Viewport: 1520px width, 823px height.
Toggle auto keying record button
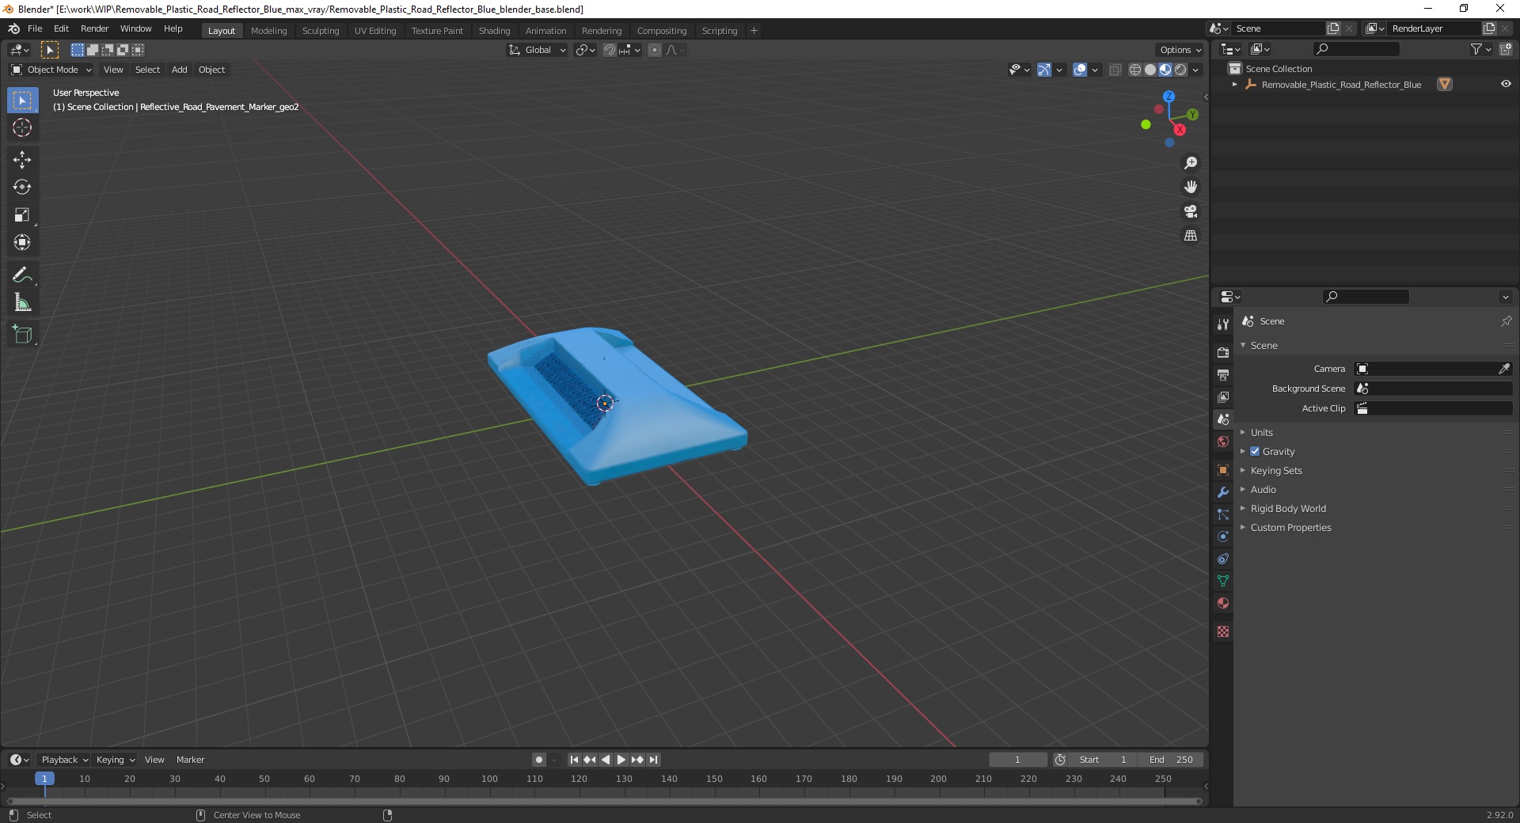pos(539,760)
